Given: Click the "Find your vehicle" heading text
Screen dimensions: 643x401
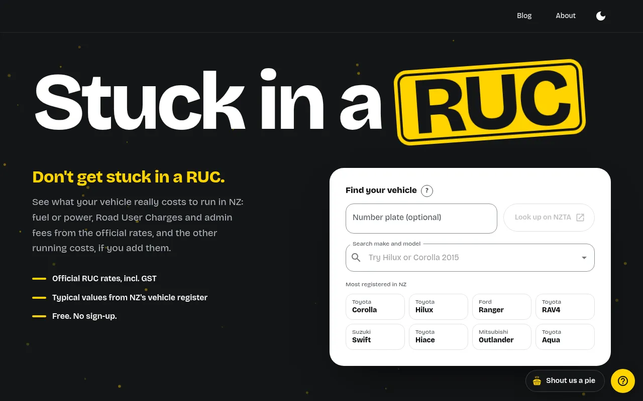Looking at the screenshot, I should 381,190.
